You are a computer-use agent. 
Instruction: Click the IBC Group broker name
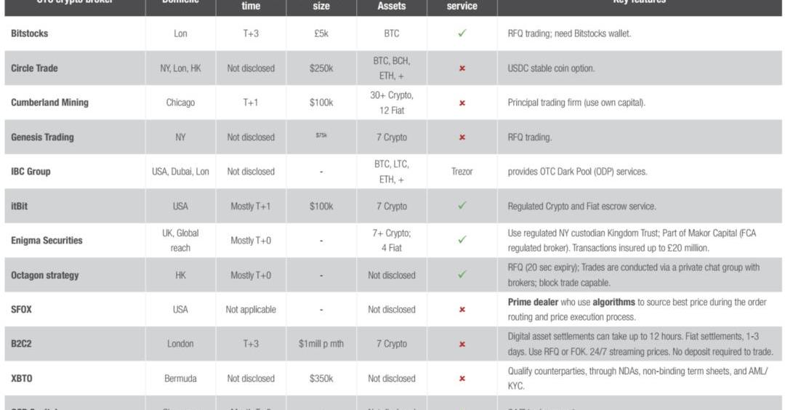[31, 172]
